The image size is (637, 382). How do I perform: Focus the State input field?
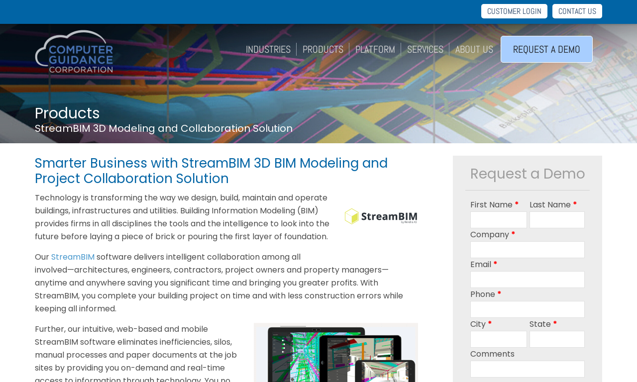tap(557, 339)
